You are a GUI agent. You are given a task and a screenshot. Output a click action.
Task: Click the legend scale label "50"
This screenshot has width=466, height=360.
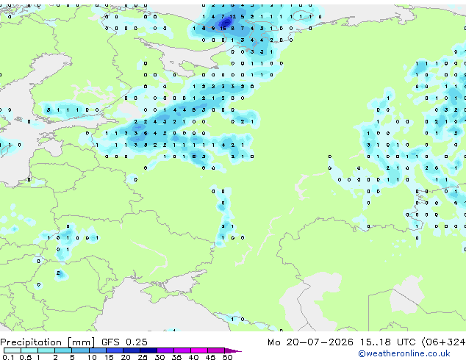(x=228, y=357)
